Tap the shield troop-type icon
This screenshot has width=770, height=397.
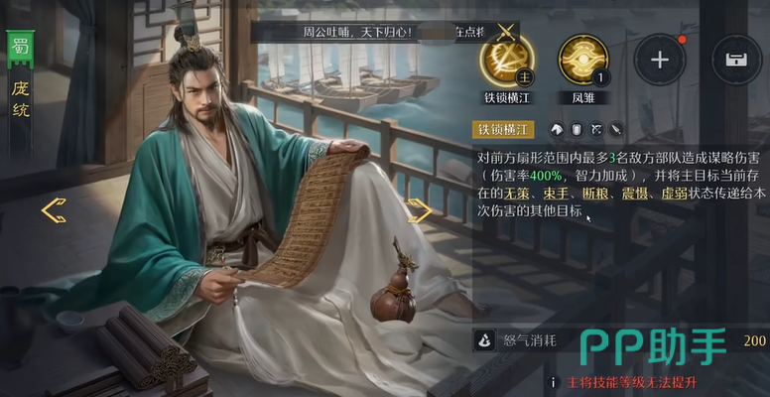coord(577,130)
